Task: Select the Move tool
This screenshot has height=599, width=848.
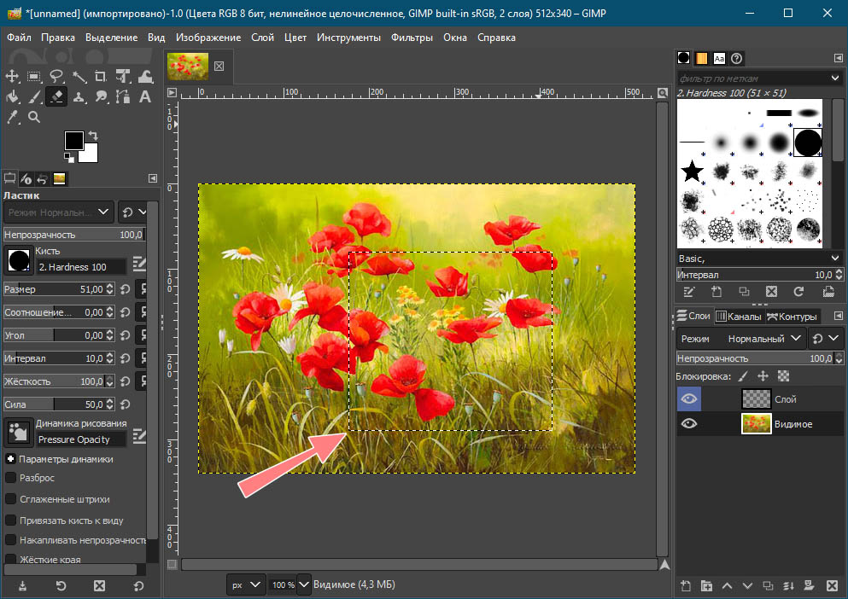Action: click(x=12, y=76)
